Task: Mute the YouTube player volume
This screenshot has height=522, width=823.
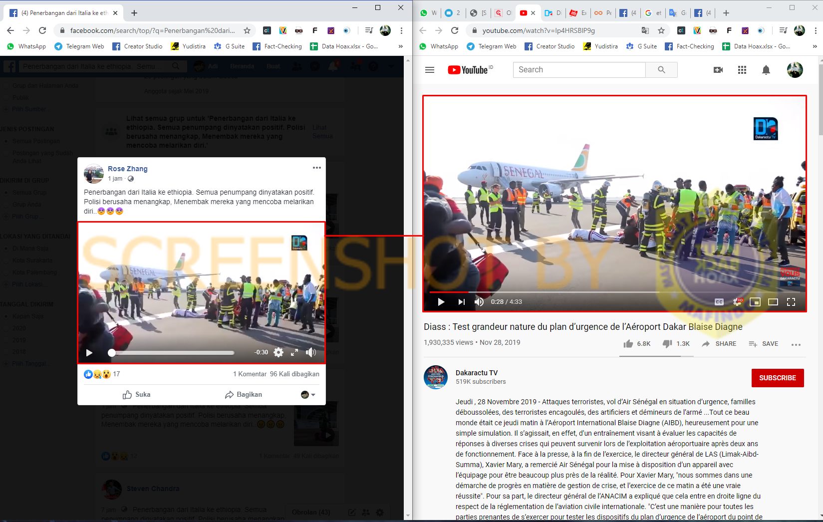Action: pos(479,302)
